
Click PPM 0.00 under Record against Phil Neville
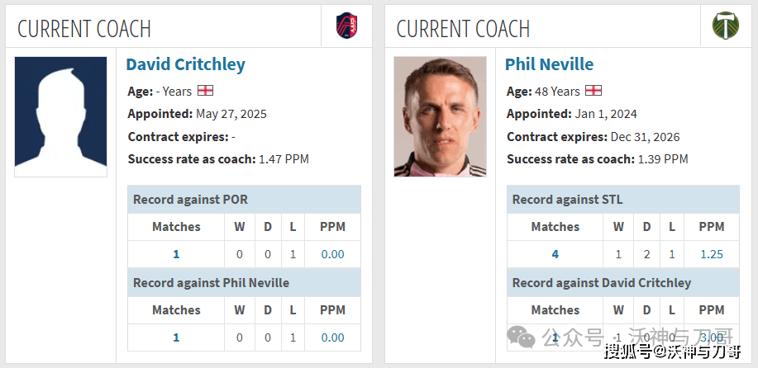[x=332, y=337]
